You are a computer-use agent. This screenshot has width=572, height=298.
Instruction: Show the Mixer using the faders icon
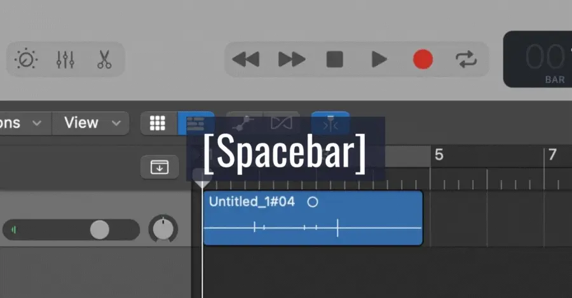[x=65, y=60]
